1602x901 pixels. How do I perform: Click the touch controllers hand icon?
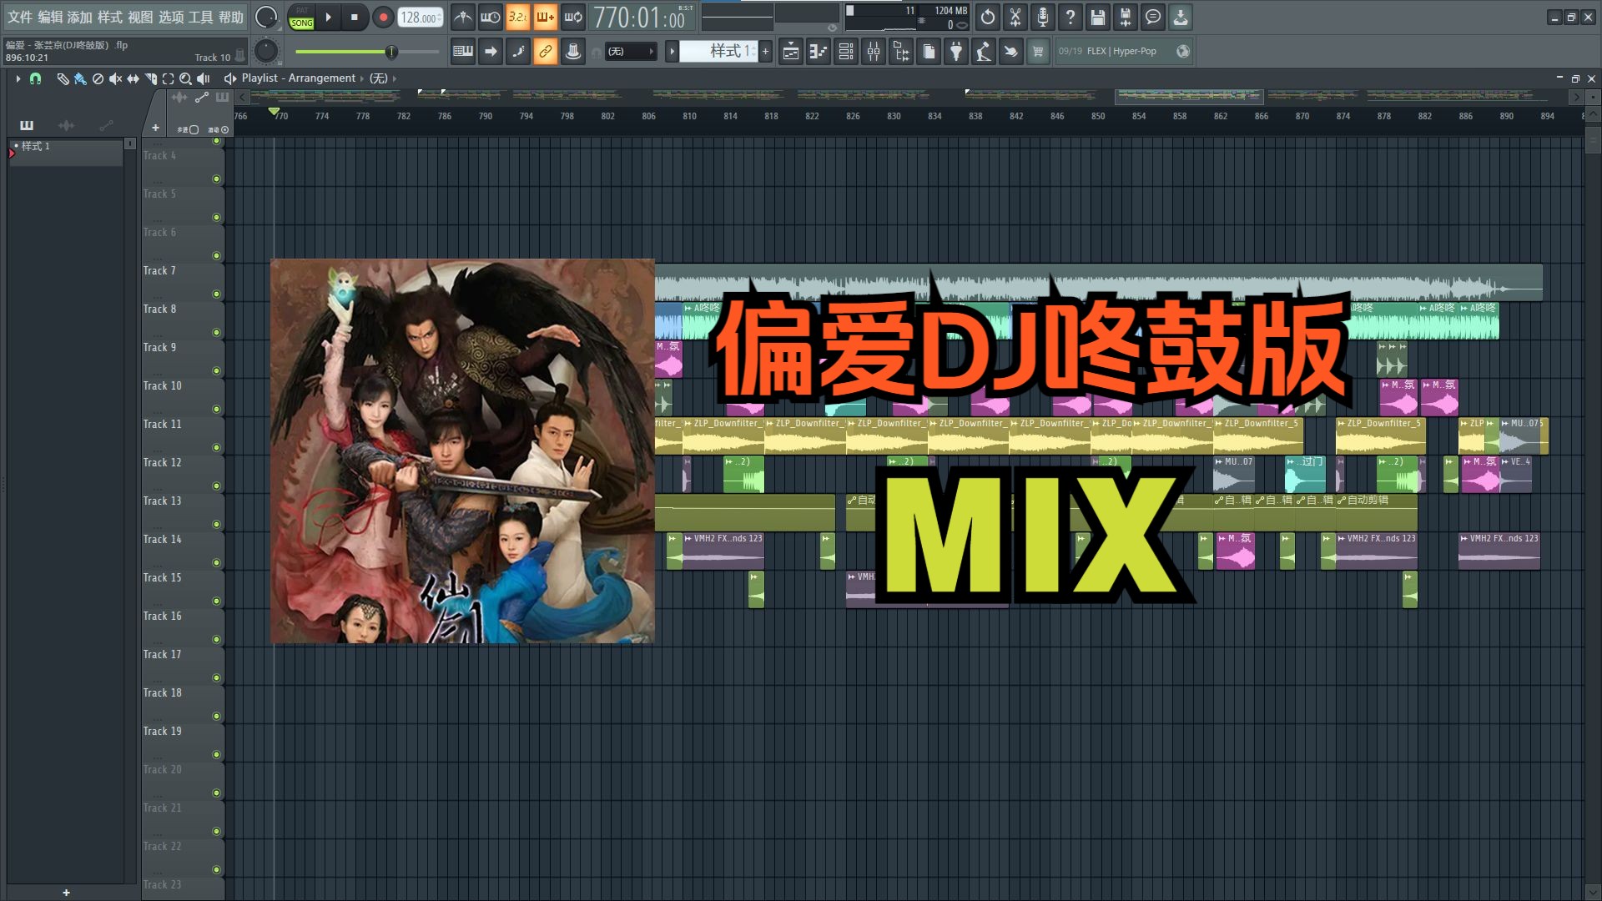click(x=1010, y=52)
